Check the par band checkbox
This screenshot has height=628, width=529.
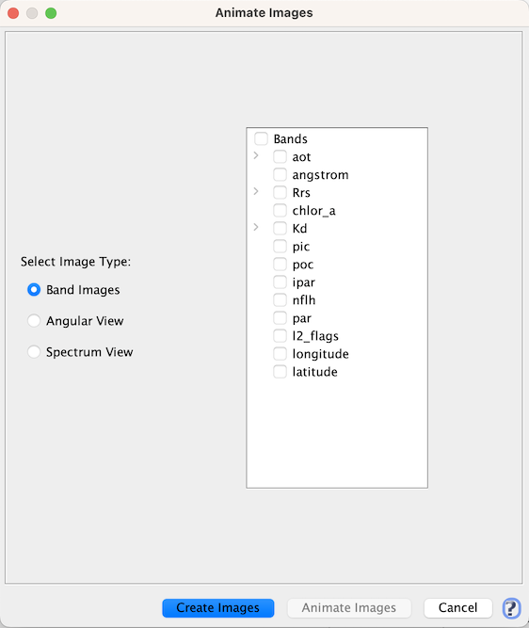pos(280,318)
